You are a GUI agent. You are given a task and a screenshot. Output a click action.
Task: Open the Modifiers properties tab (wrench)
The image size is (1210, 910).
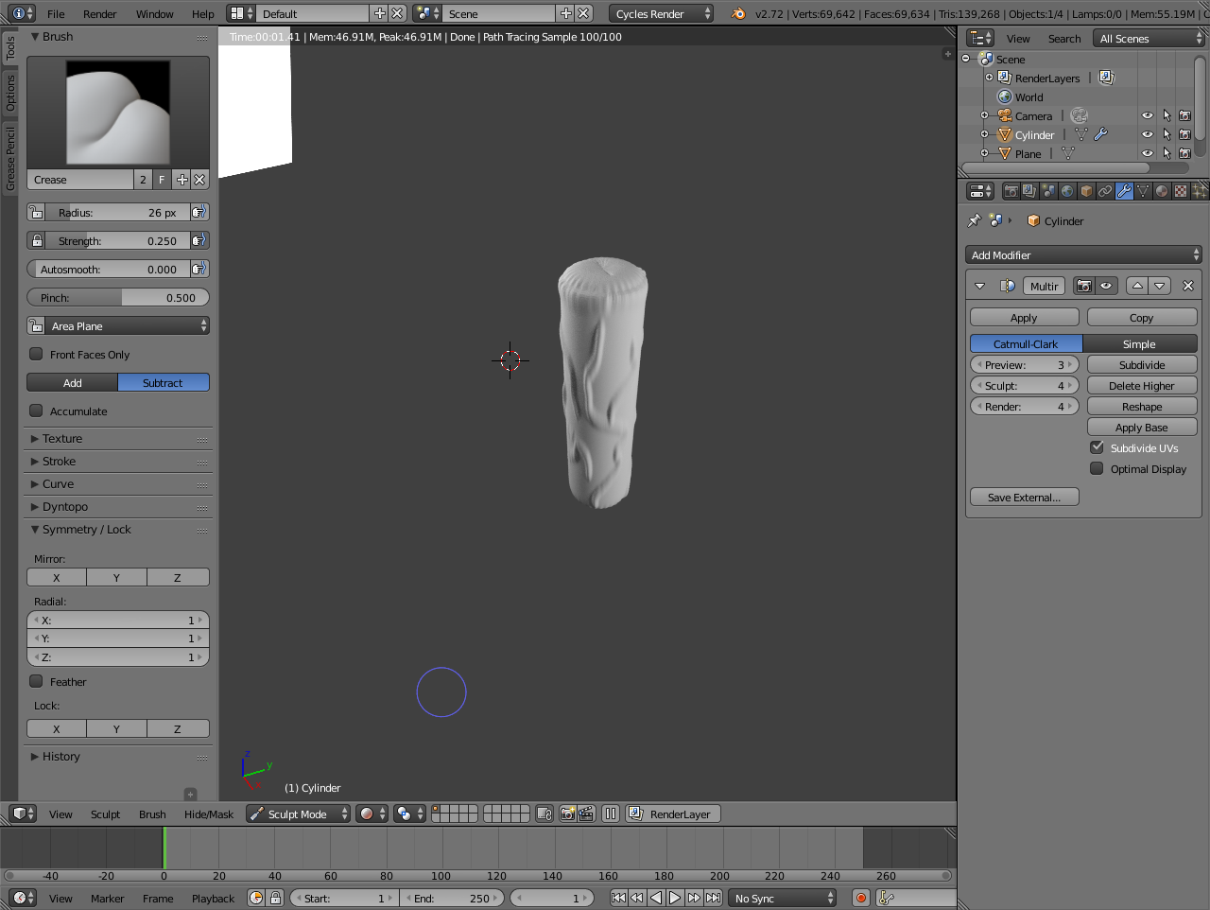pyautogui.click(x=1124, y=191)
